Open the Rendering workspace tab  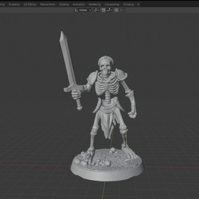[x=94, y=4]
